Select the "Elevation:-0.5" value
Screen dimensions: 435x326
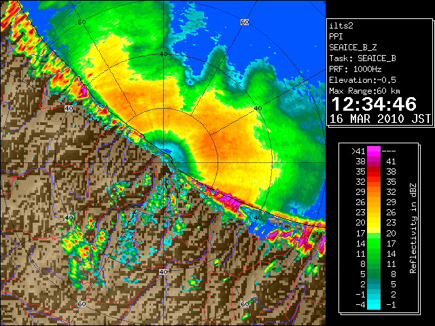coord(362,80)
